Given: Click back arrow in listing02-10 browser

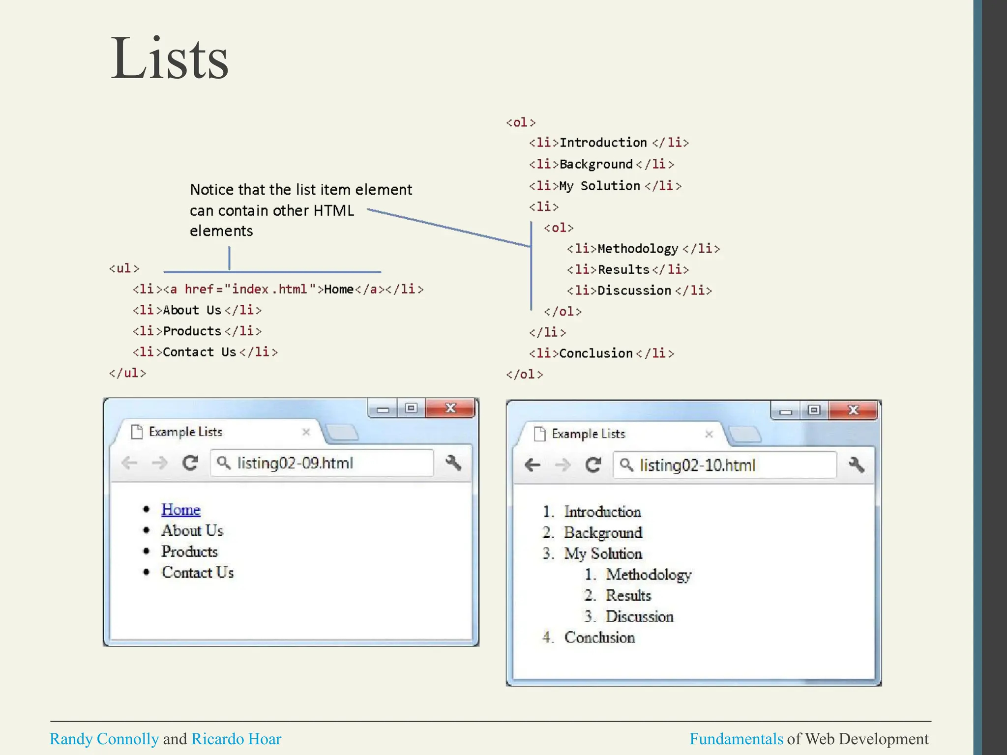Looking at the screenshot, I should click(x=533, y=465).
